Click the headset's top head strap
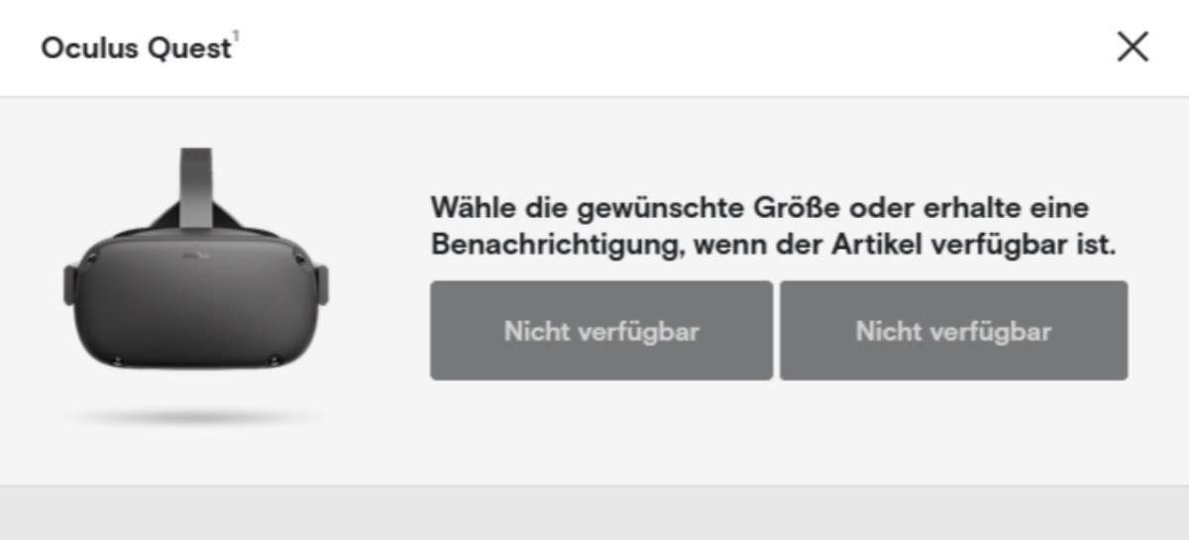The width and height of the screenshot is (1189, 540). [195, 183]
